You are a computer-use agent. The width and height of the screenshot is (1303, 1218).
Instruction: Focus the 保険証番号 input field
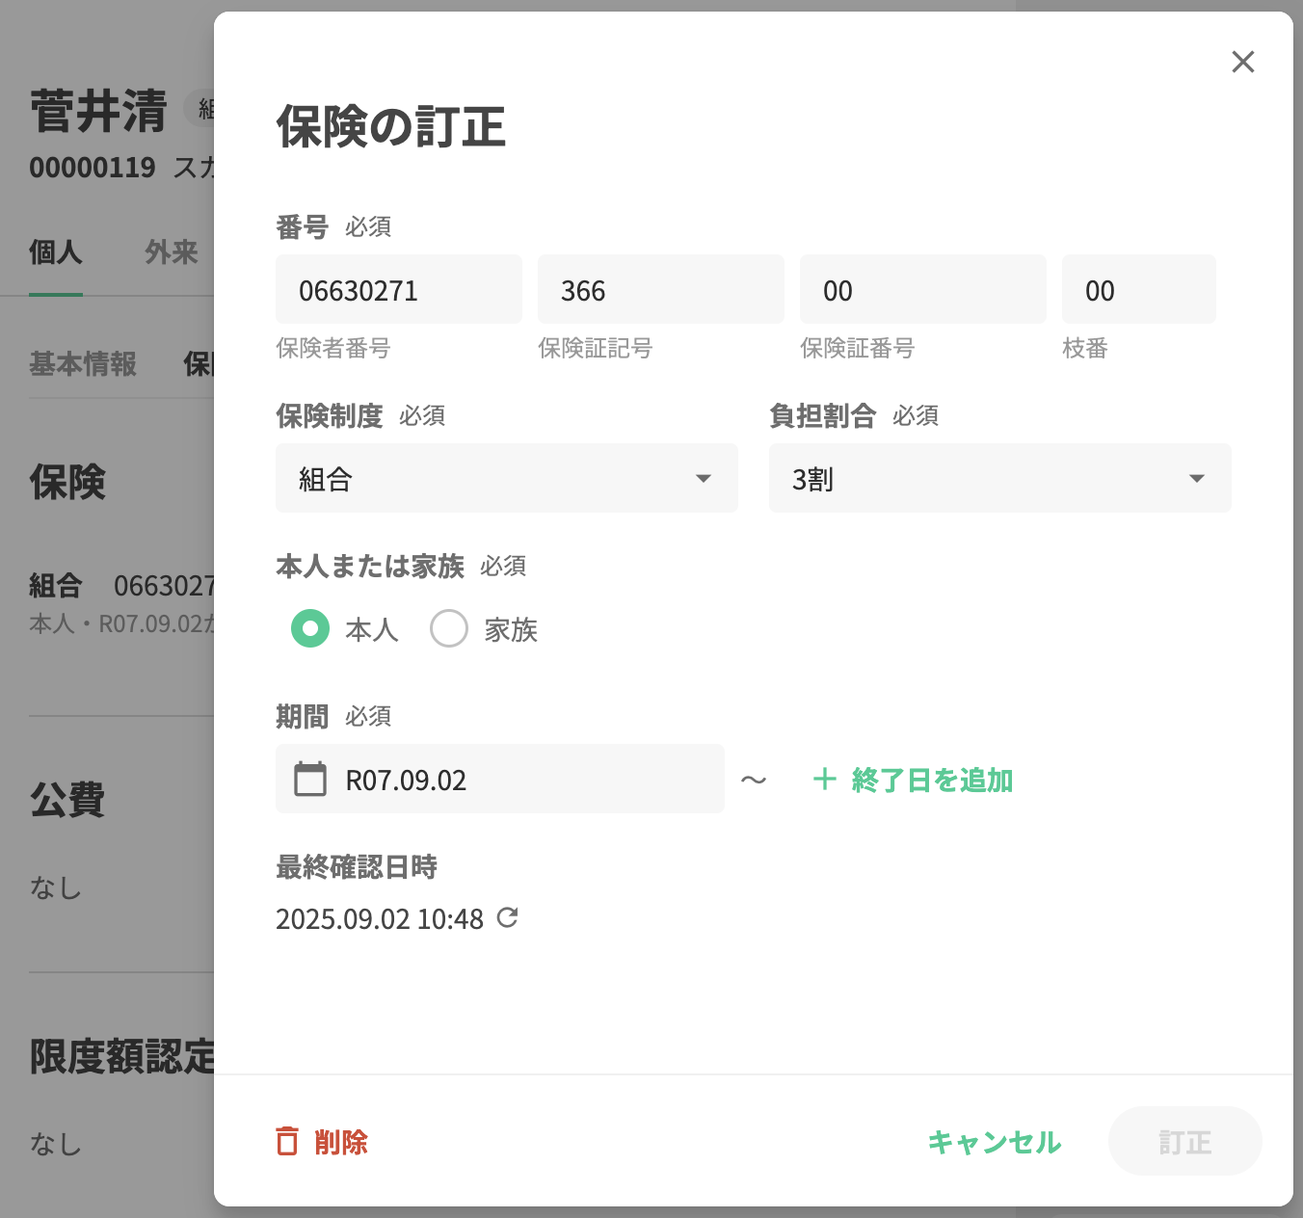click(x=923, y=290)
